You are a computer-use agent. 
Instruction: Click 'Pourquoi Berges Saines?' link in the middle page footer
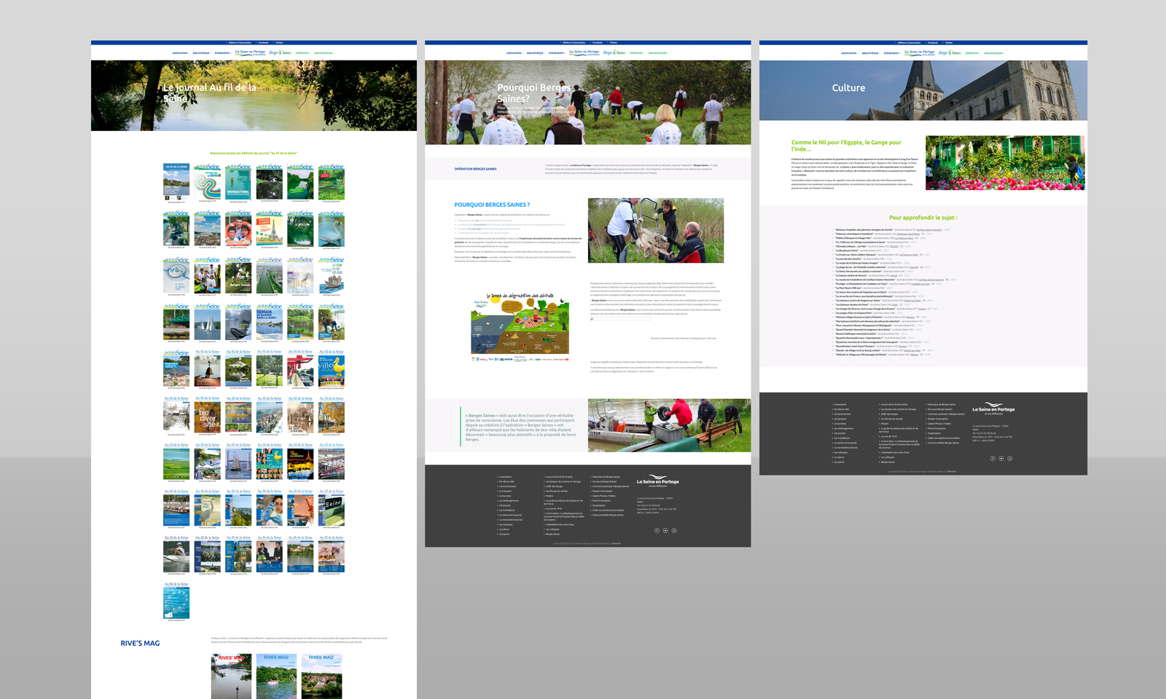(604, 481)
